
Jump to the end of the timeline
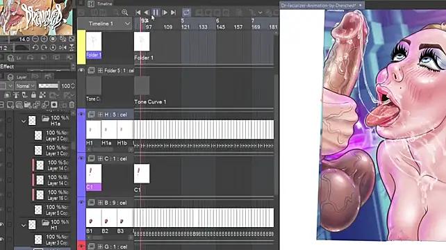coord(173,12)
